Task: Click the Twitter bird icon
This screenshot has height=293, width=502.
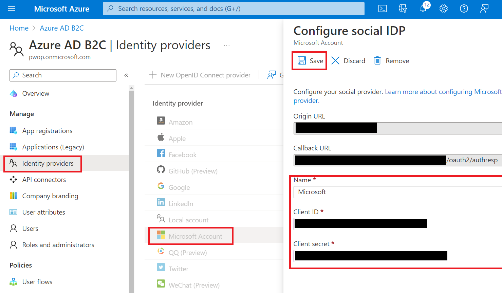Action: coord(161,267)
